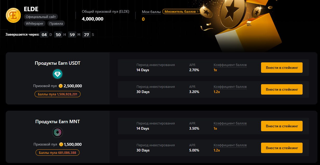
Task: Open the Whitepaper link
Action: click(35, 23)
